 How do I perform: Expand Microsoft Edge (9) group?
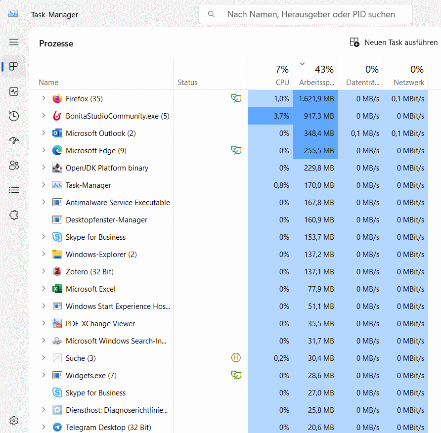44,150
